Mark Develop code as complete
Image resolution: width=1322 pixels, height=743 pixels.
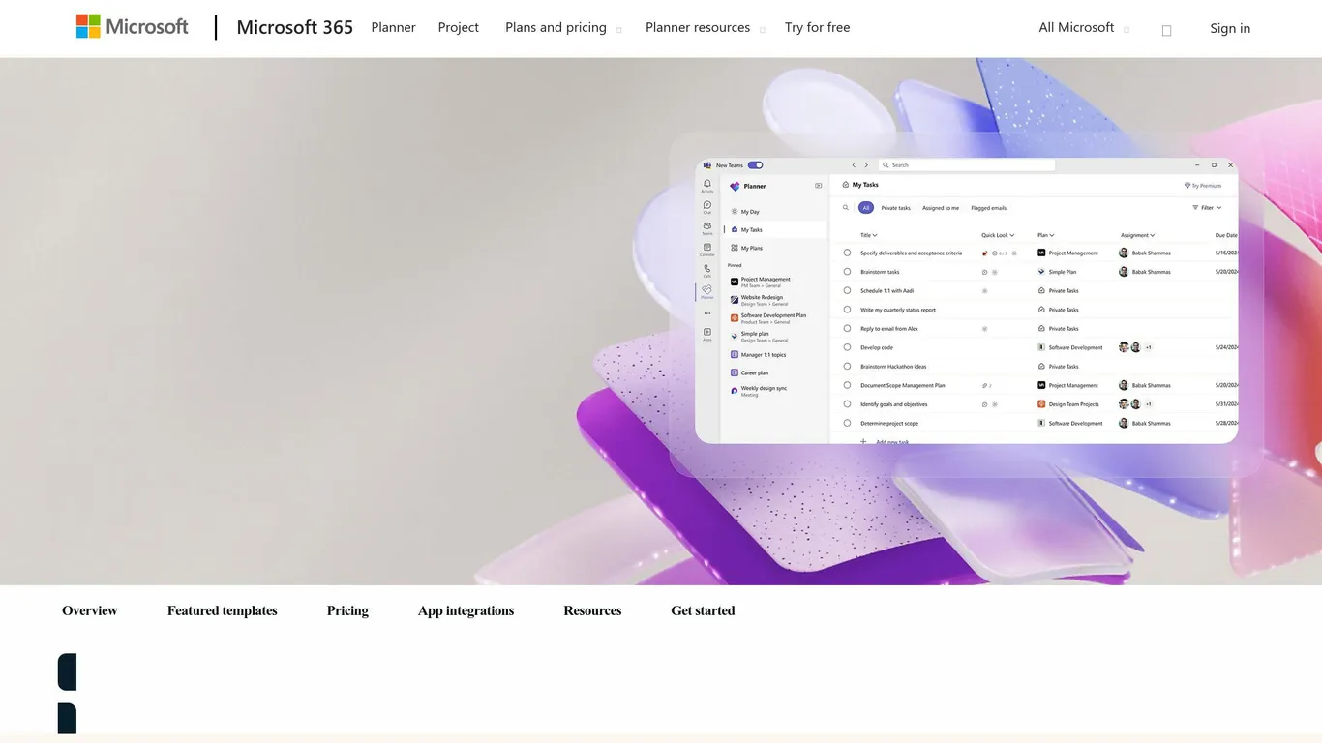(x=847, y=347)
